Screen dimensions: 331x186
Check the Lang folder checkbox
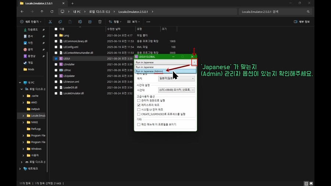[x=56, y=35]
